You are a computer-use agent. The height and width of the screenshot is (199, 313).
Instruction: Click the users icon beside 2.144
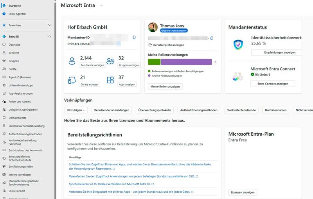coord(72,61)
